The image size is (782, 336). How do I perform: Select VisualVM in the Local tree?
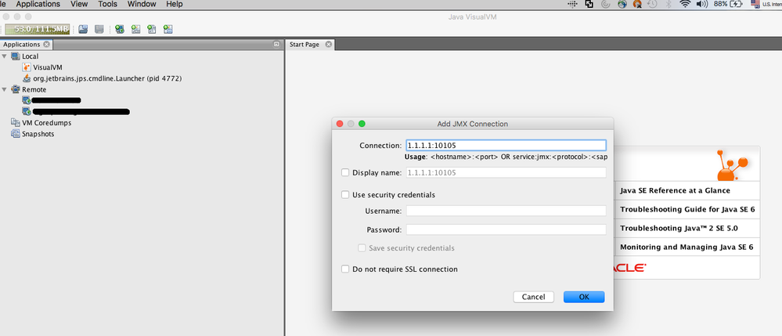[x=48, y=67]
